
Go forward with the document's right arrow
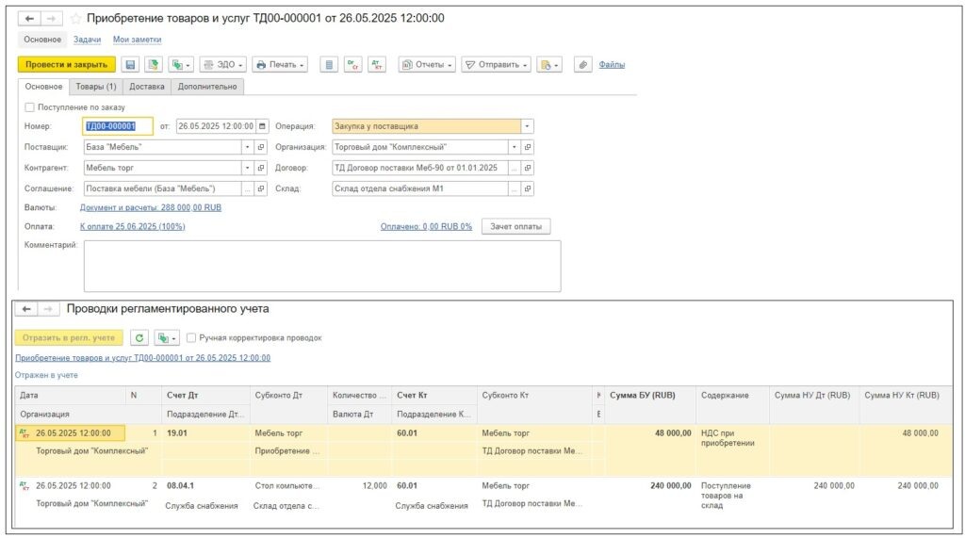click(x=51, y=19)
